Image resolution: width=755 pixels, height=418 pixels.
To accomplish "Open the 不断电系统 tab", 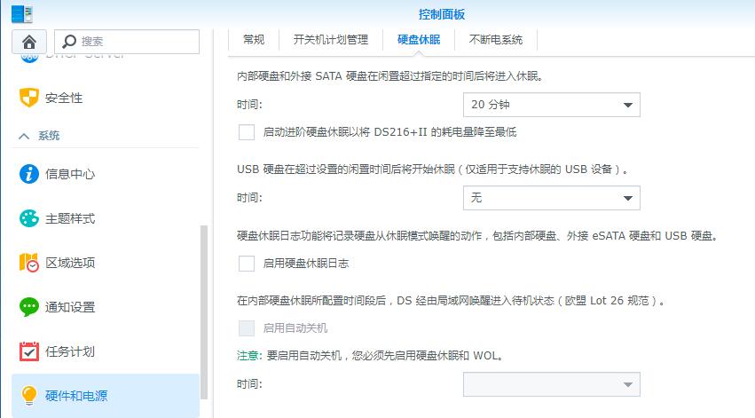I will [495, 40].
